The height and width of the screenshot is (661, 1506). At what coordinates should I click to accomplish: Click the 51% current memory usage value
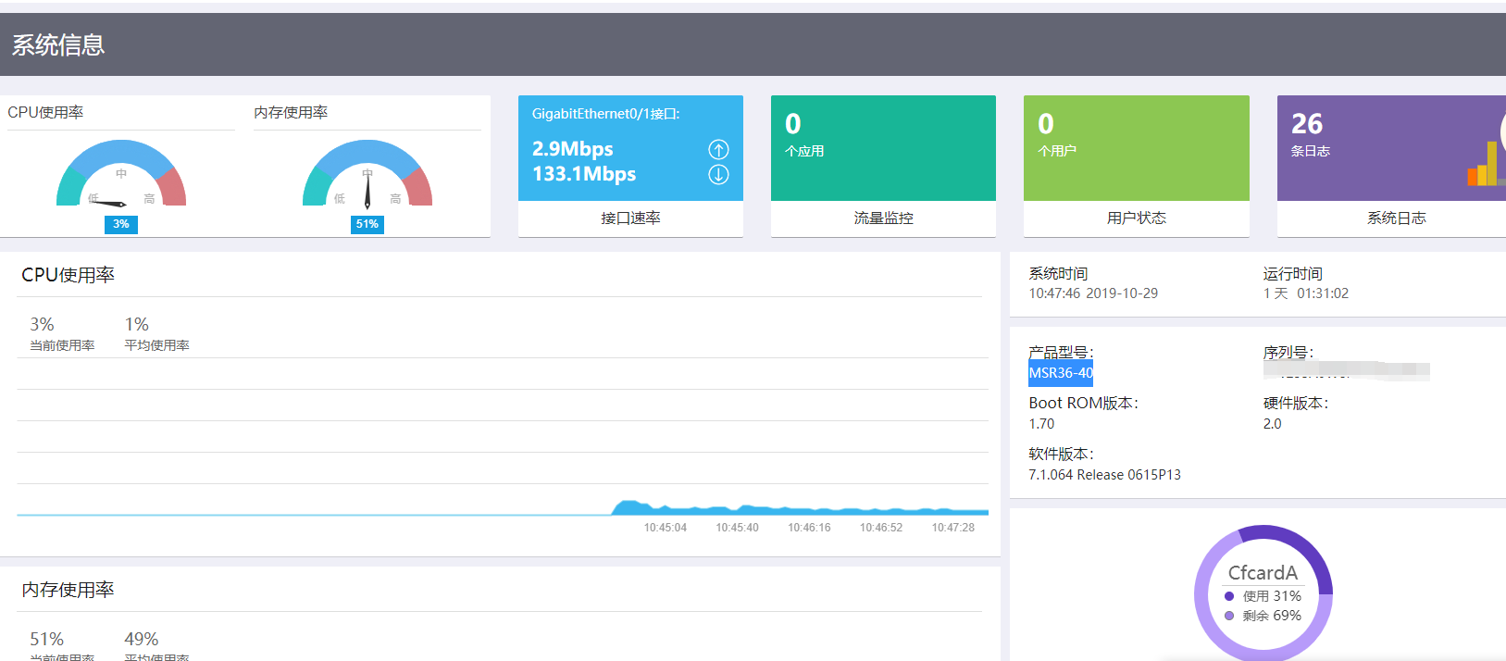pyautogui.click(x=46, y=639)
